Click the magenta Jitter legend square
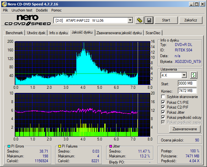 point(111,146)
